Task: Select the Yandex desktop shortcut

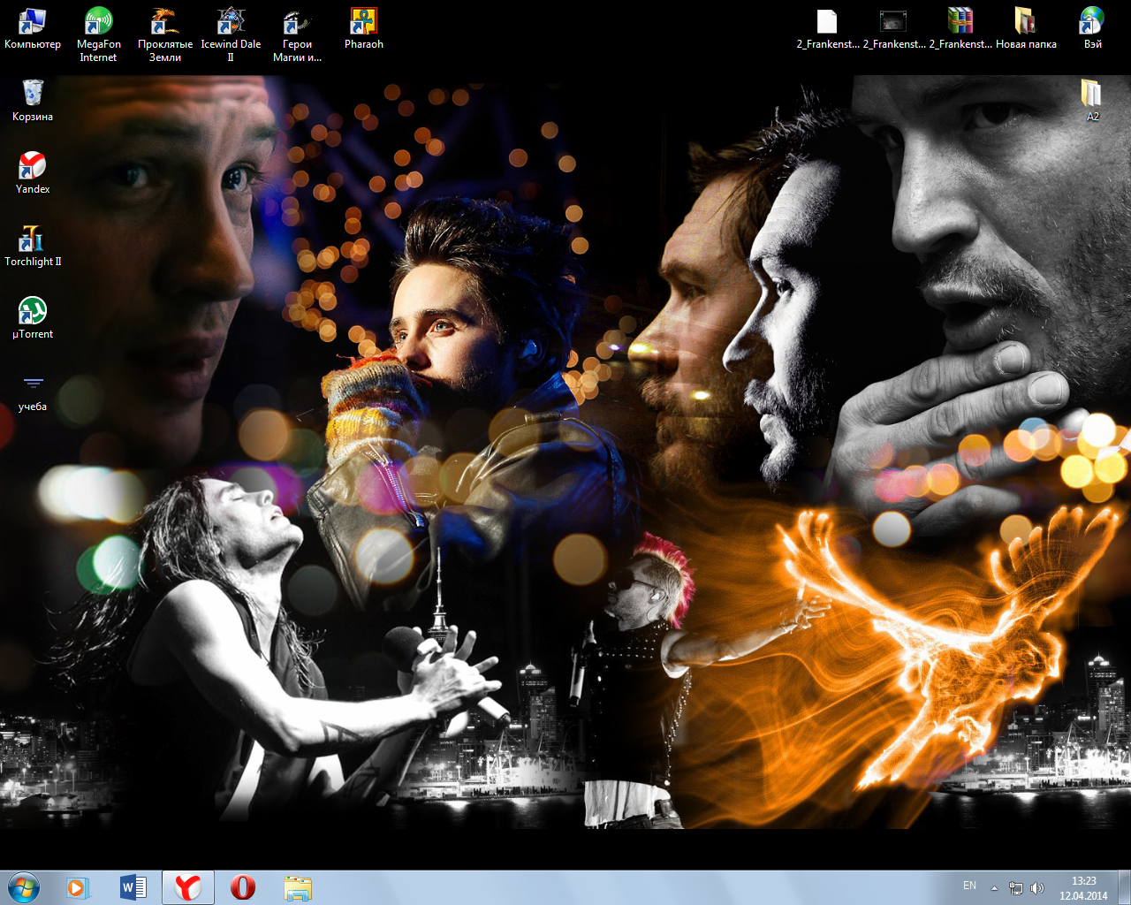Action: coord(33,173)
